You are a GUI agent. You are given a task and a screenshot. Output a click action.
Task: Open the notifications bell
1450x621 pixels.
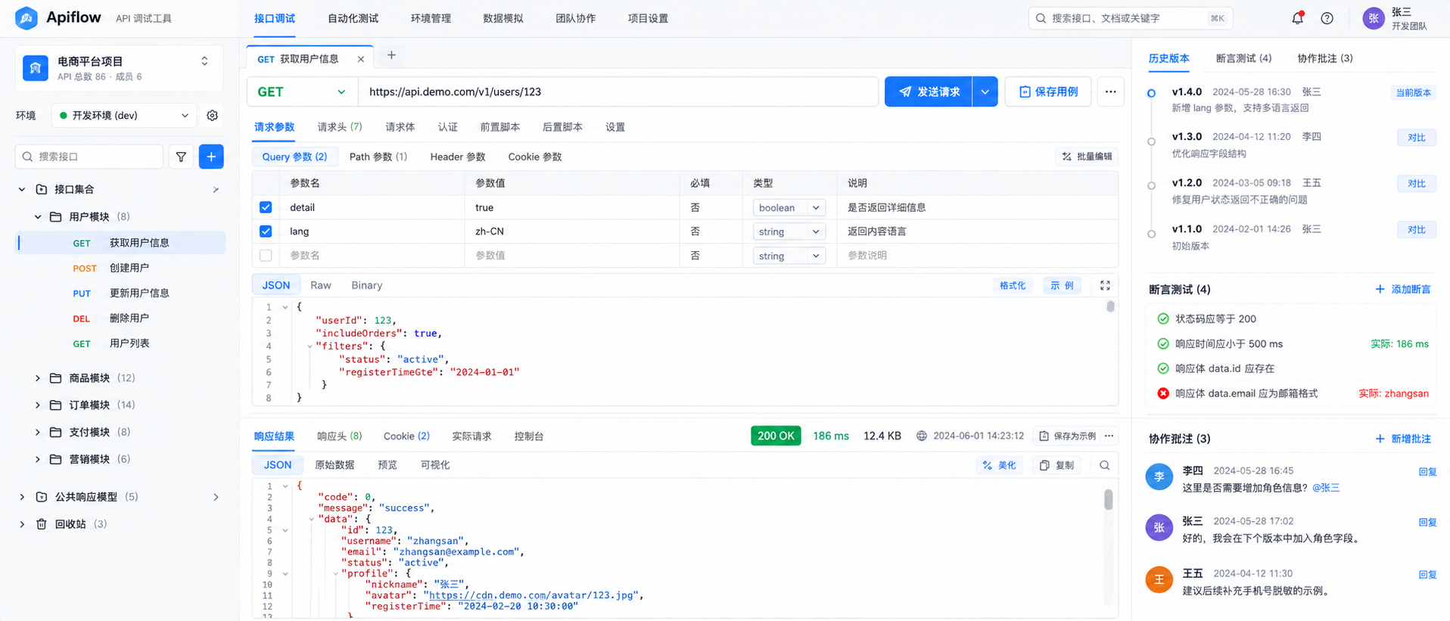point(1297,18)
